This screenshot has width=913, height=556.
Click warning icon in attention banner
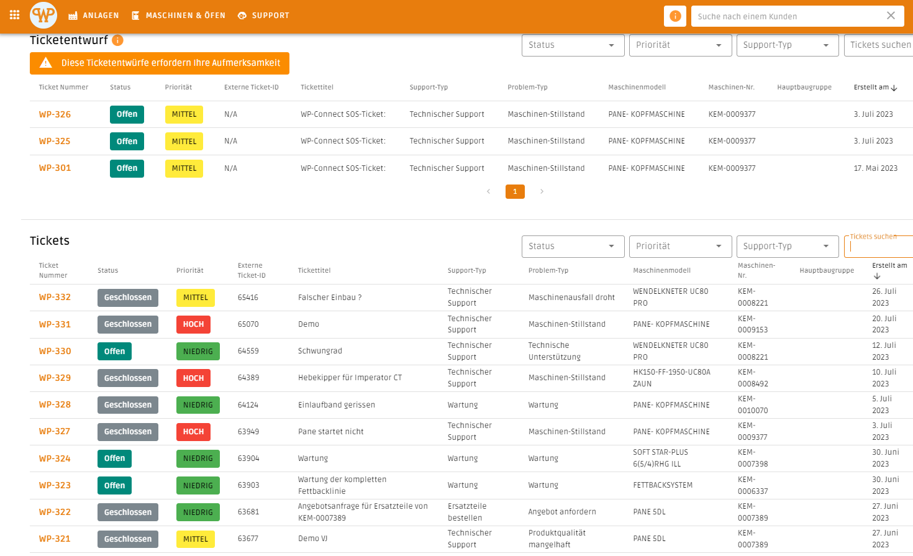click(x=45, y=63)
